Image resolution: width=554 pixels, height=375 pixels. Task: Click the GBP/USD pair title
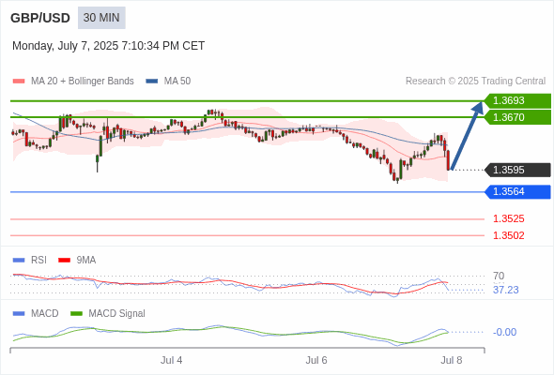(40, 18)
